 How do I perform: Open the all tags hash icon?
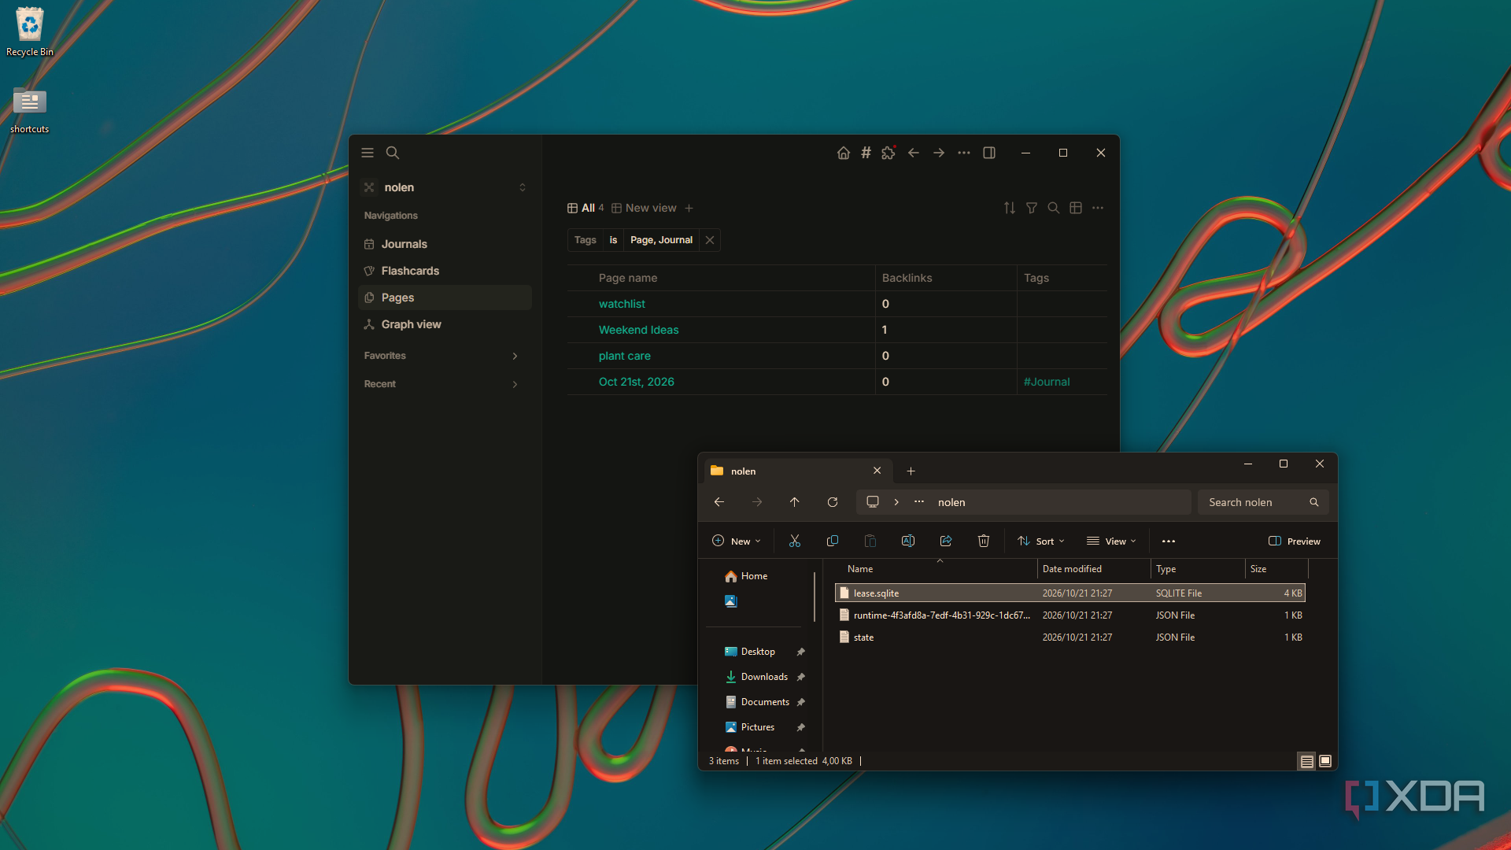point(866,153)
